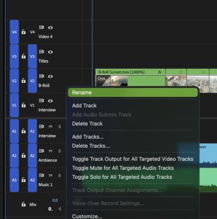Click the Ambience track name
Screen dimensions: 217x219
click(48, 160)
